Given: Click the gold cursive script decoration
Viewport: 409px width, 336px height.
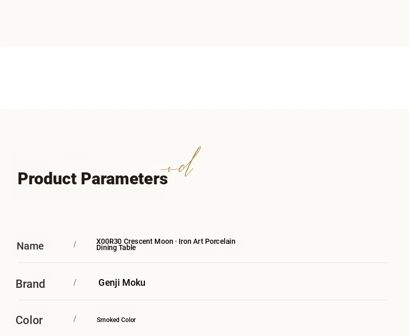Looking at the screenshot, I should coord(181,162).
